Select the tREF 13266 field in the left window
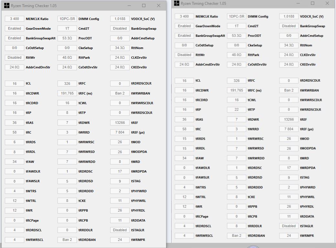Image resolution: width=336 pixels, height=248 pixels. (x=120, y=123)
